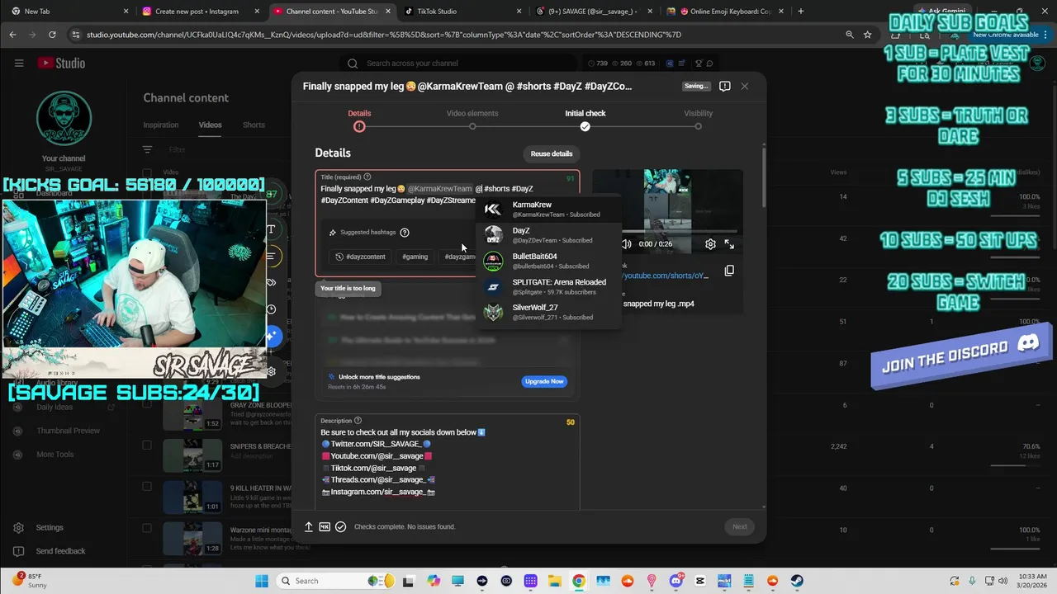Switch to the Videos tab
1057x594 pixels.
pos(210,125)
